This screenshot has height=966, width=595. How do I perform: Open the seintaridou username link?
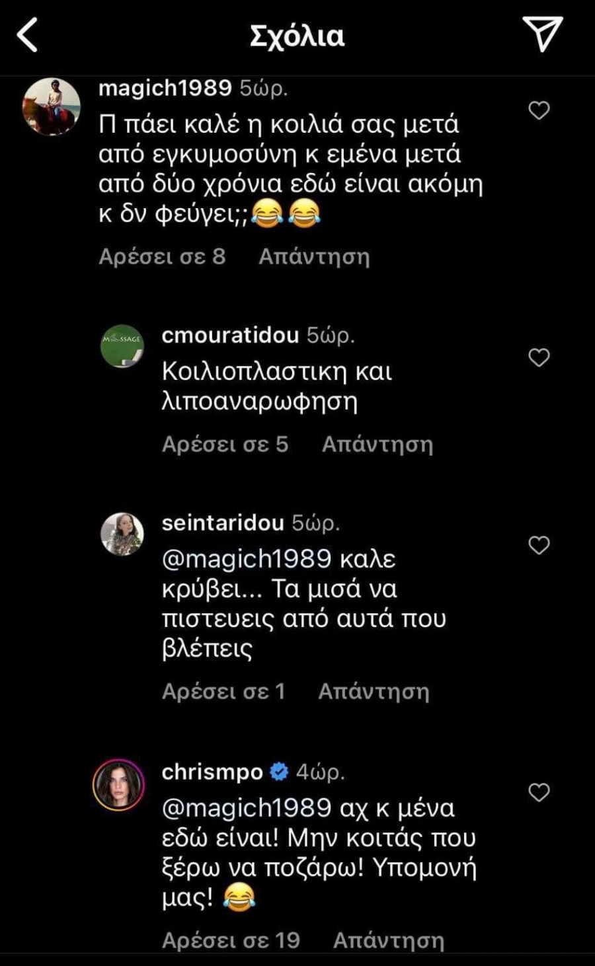(x=223, y=523)
